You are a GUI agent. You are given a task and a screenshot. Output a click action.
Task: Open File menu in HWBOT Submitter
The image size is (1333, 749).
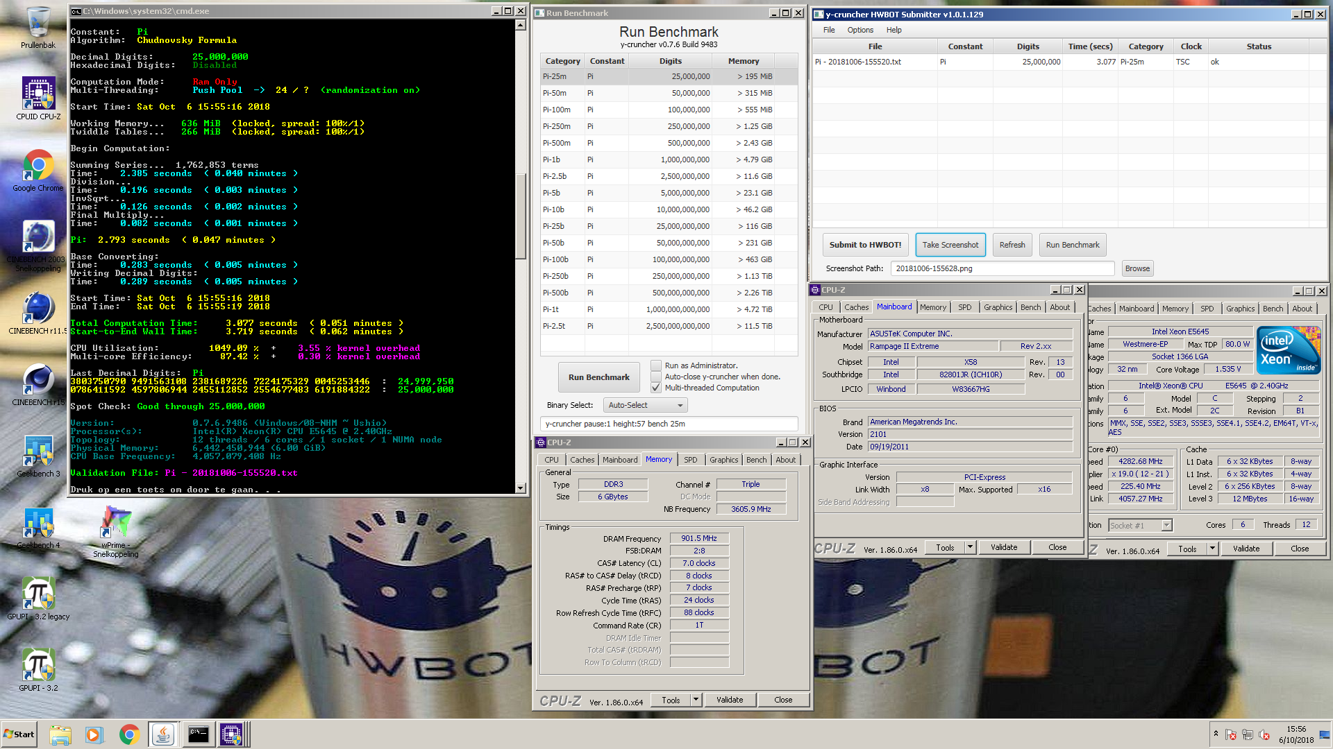[x=829, y=30]
